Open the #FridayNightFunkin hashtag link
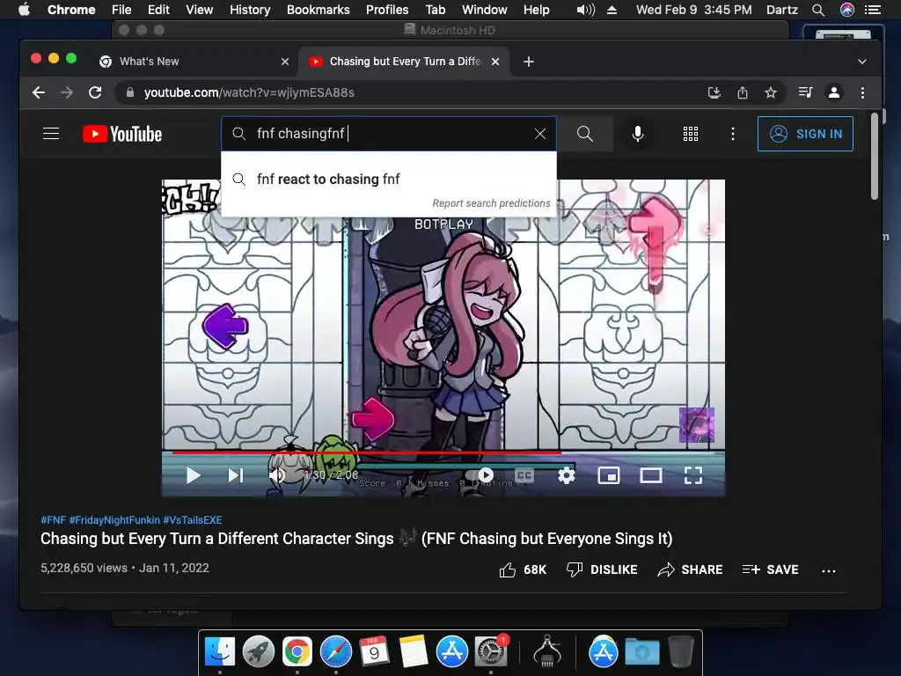 click(x=114, y=520)
